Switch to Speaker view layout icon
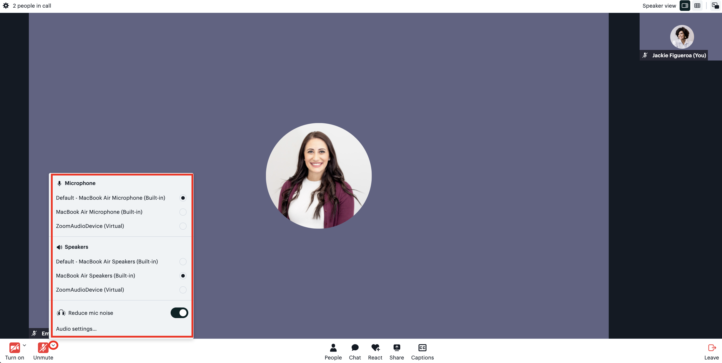This screenshot has height=363, width=722. (x=685, y=6)
